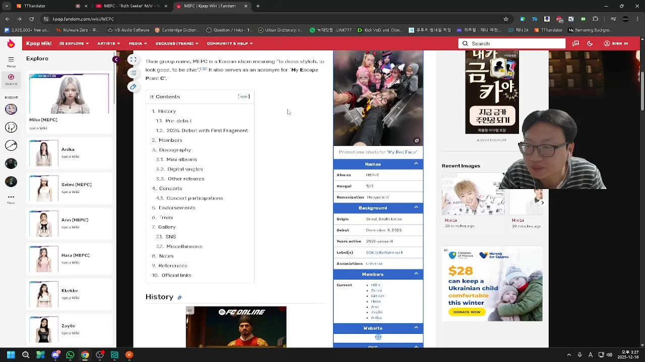Viewport: 645px width, 362px height.
Task: Open the Universe associations link
Action: [x=374, y=263]
